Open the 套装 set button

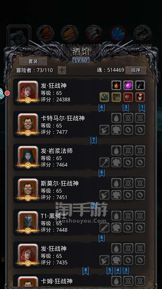33,62
